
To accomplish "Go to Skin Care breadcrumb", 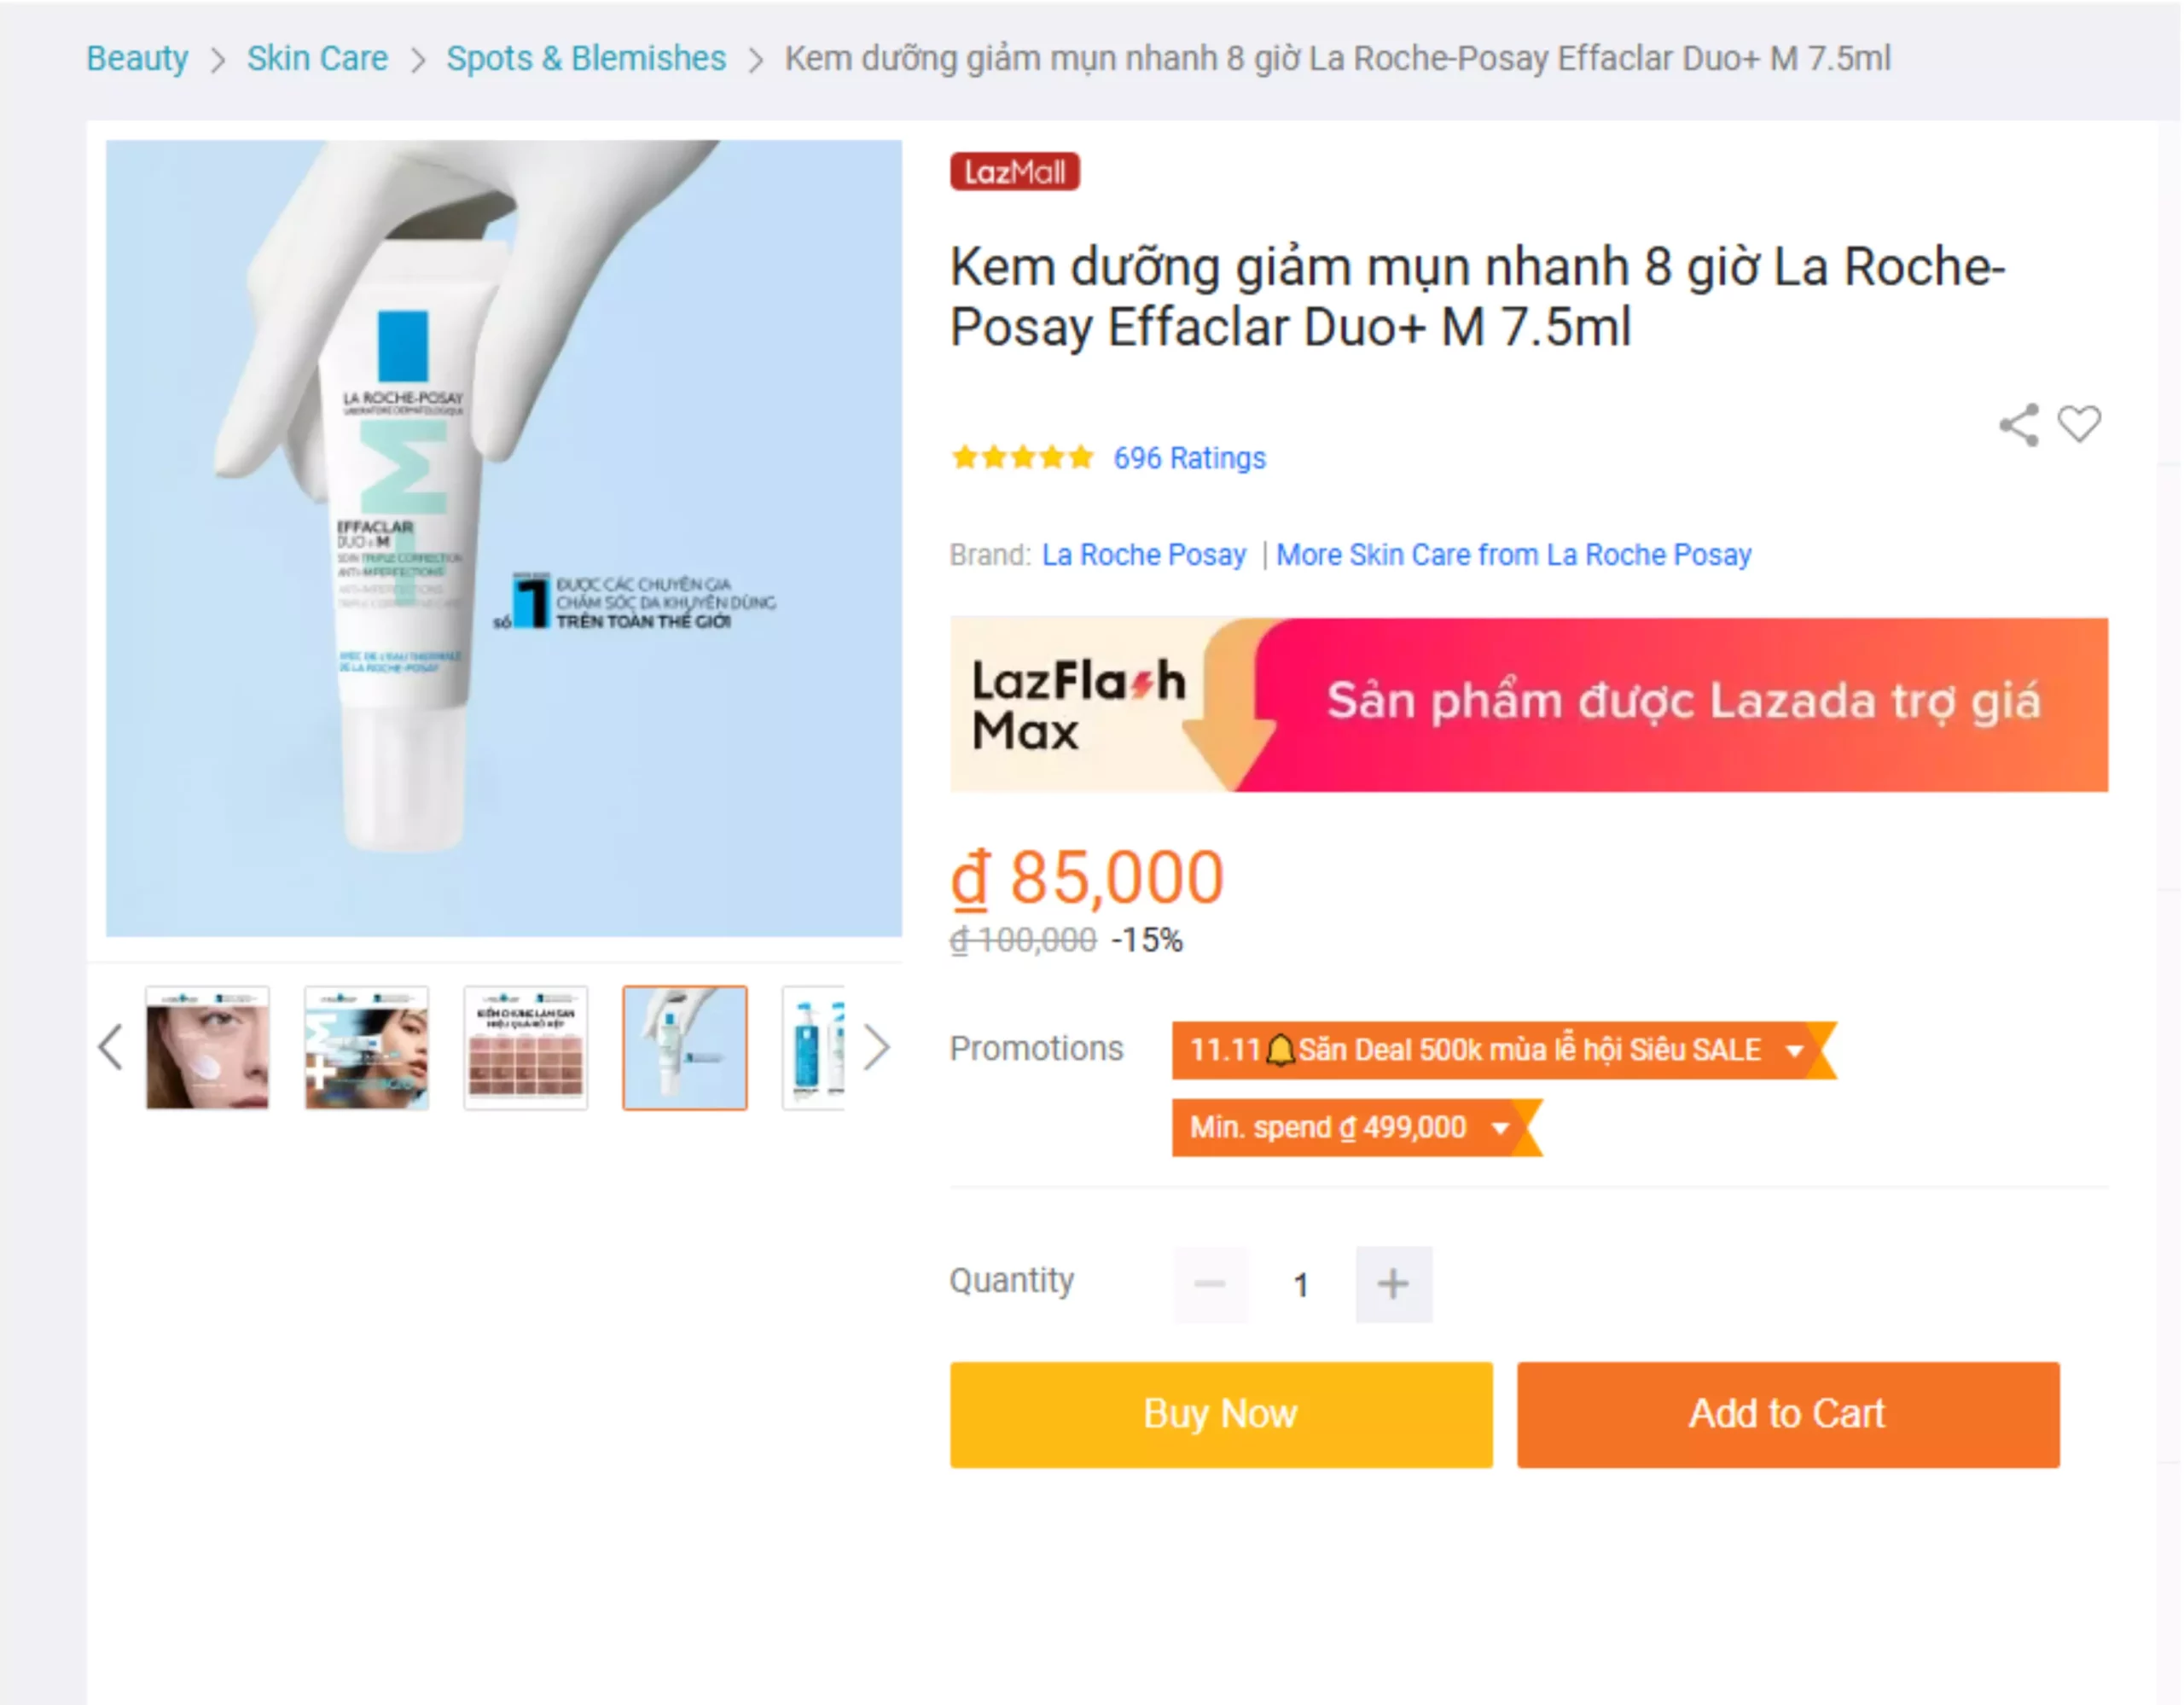I will coord(317,58).
